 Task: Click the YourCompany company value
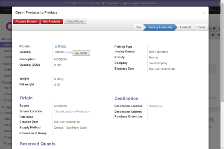[x=158, y=63]
